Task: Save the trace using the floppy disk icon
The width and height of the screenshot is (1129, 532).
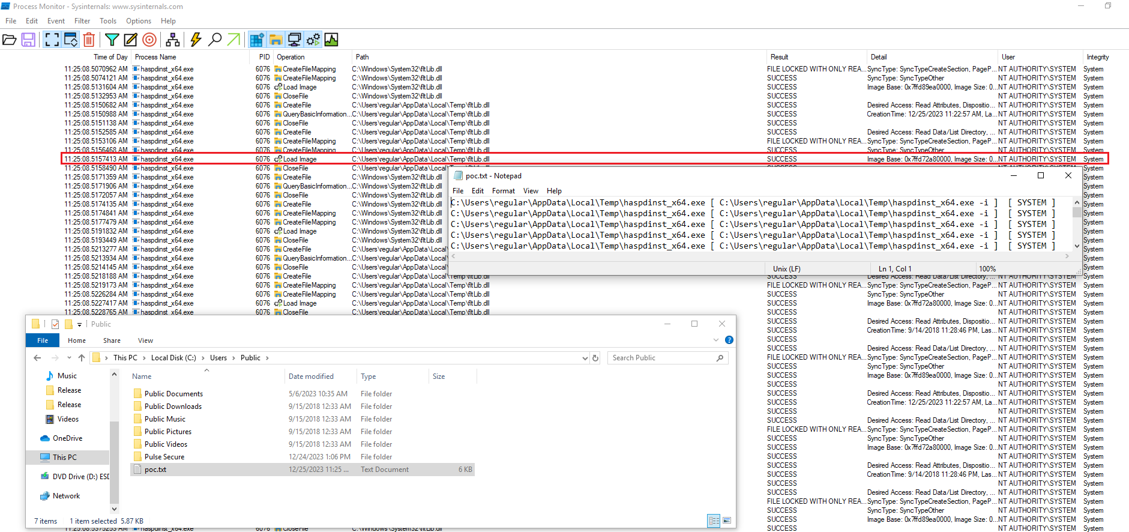Action: [x=28, y=40]
